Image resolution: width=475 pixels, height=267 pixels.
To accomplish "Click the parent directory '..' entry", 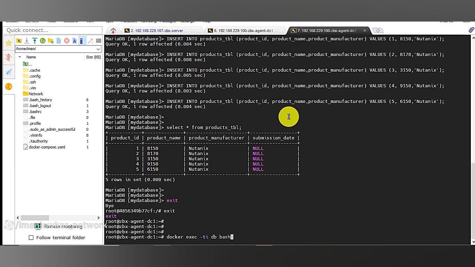I will 27,64.
